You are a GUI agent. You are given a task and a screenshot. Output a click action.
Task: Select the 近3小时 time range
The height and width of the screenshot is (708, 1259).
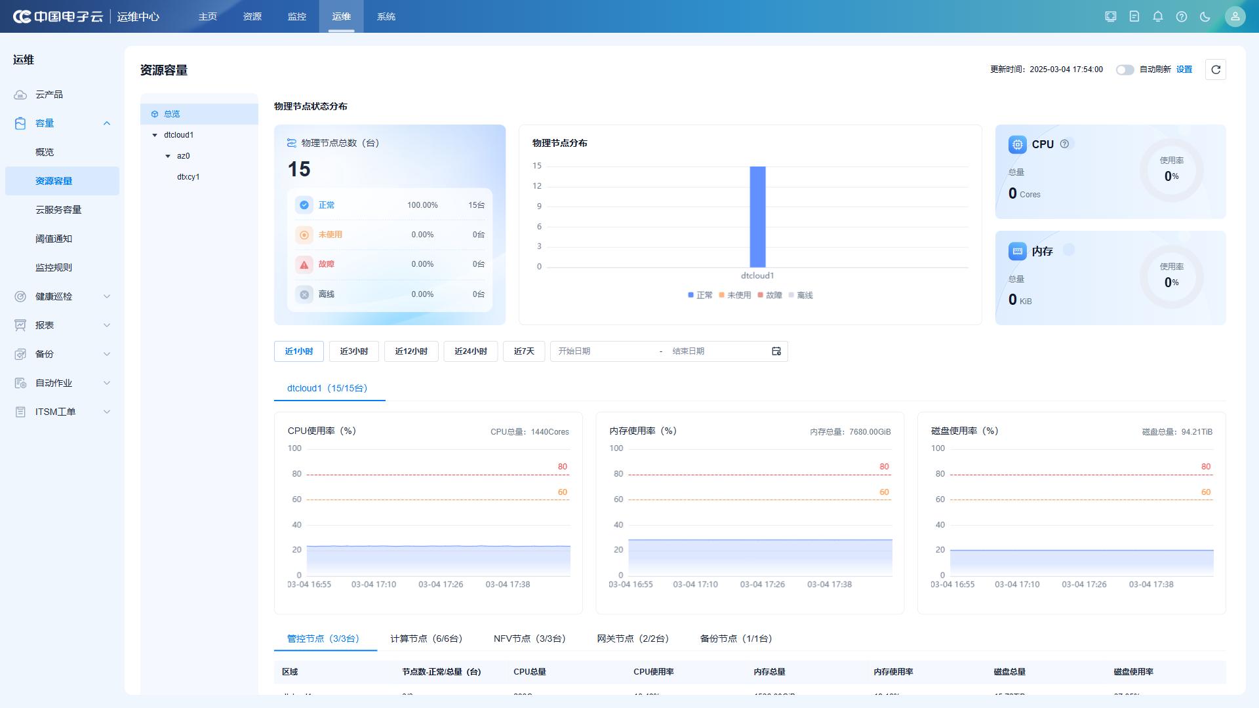[x=354, y=351]
